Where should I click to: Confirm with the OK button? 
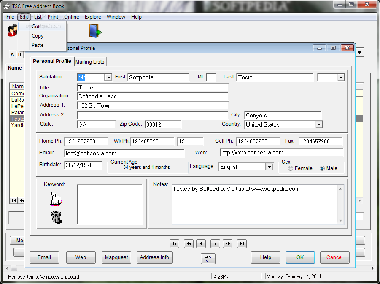pyautogui.click(x=300, y=257)
